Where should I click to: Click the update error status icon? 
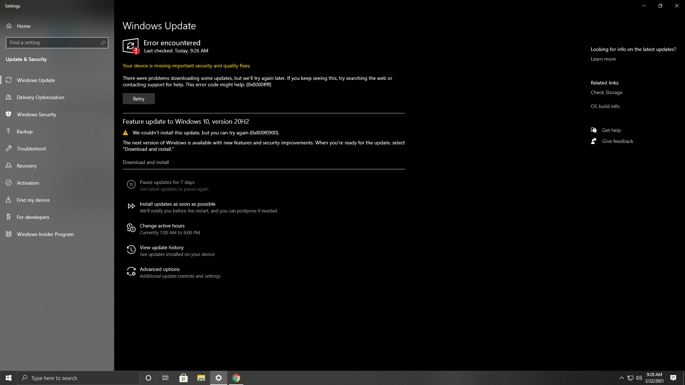131,46
